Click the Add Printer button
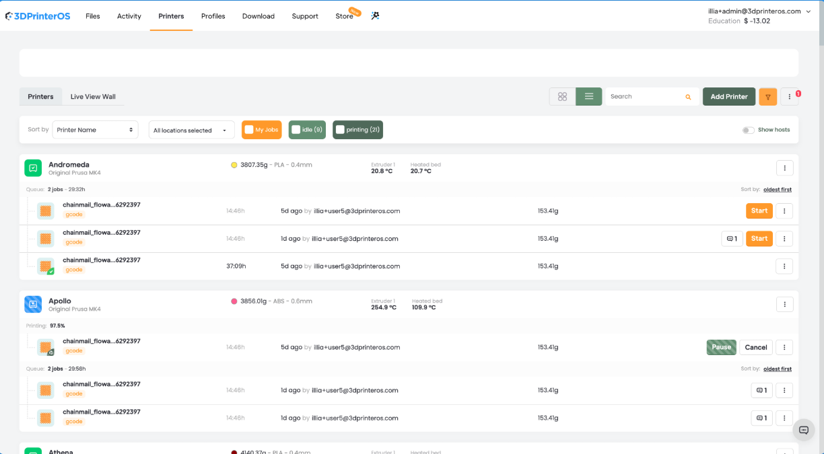Image resolution: width=824 pixels, height=454 pixels. (x=729, y=97)
